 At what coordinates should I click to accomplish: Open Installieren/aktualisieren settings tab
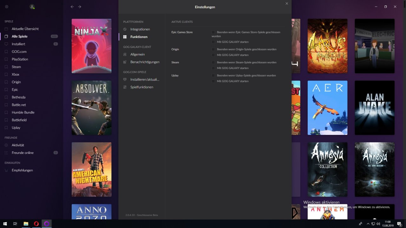[145, 79]
